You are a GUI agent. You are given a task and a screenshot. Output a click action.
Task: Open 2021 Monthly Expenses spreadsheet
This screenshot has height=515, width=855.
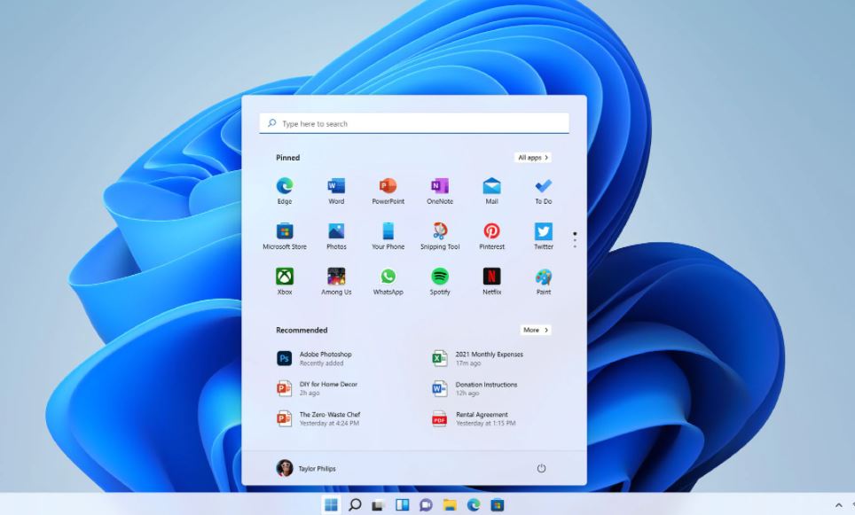[478, 358]
